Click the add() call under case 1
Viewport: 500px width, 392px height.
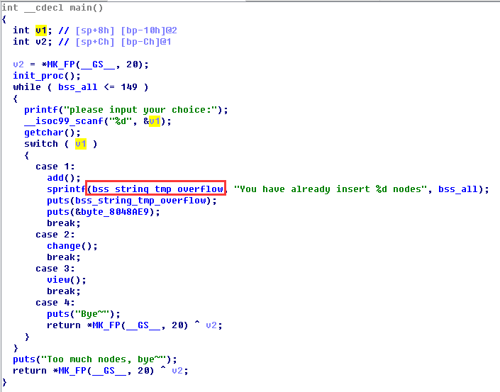pos(63,178)
